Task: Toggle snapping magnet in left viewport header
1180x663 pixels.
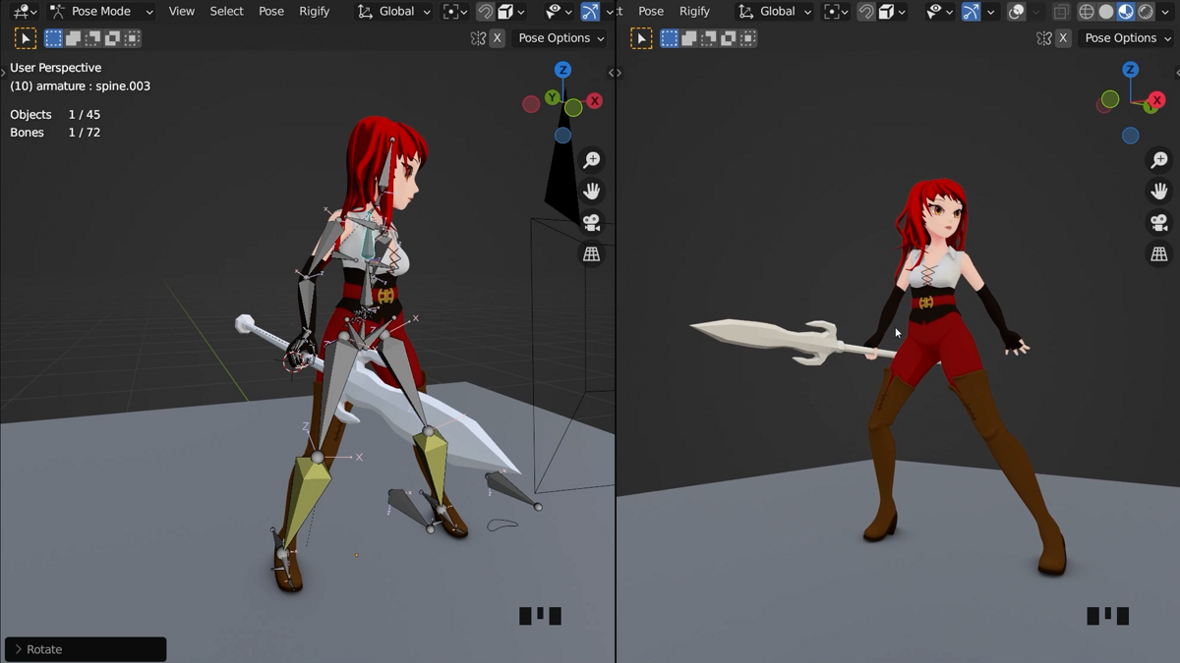Action: pos(486,12)
